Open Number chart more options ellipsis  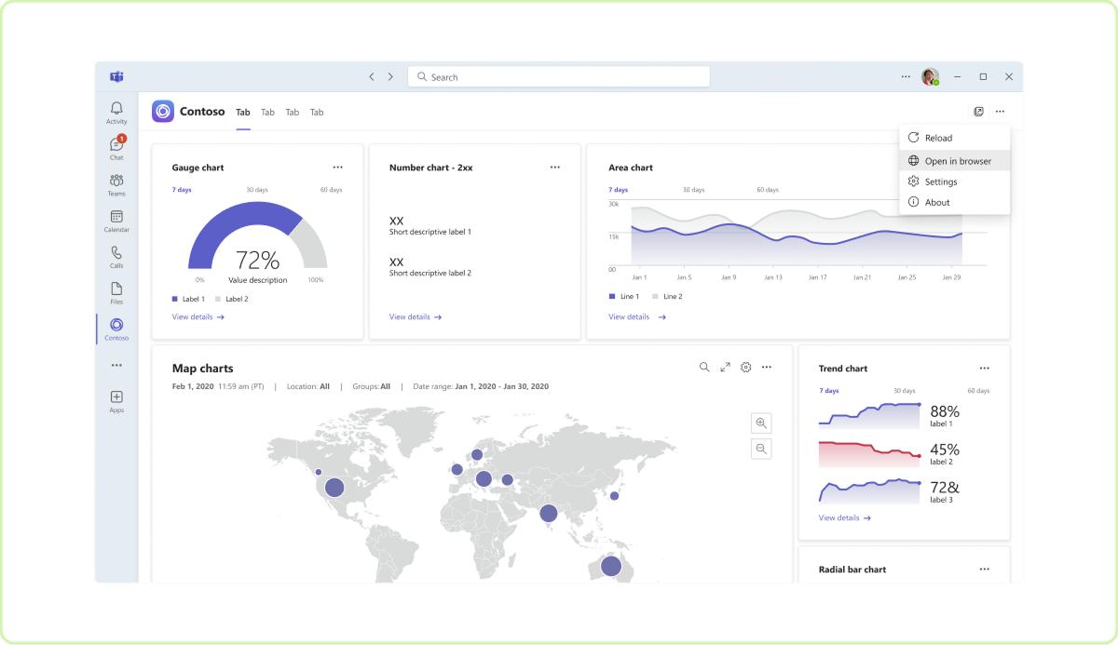pos(555,168)
